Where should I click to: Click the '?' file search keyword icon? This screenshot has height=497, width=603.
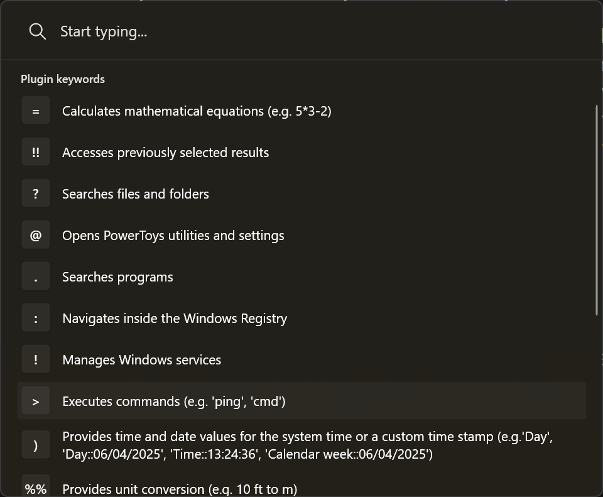point(36,194)
